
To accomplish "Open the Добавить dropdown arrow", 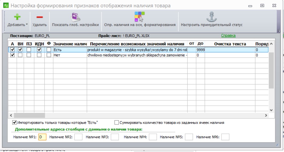I will pos(27,25).
